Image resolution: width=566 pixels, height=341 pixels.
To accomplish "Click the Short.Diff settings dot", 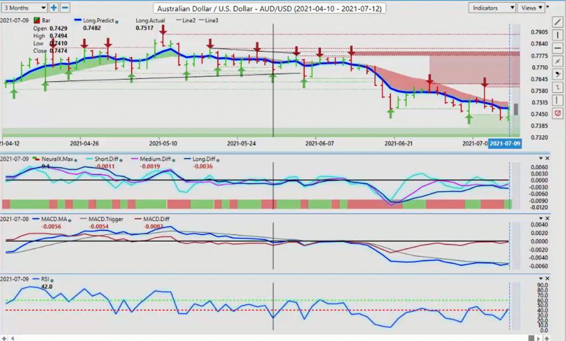I will pyautogui.click(x=120, y=160).
